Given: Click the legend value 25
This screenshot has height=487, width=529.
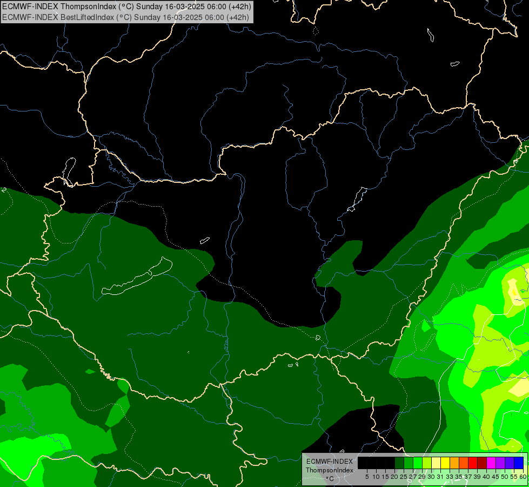Looking at the screenshot, I should point(404,477).
